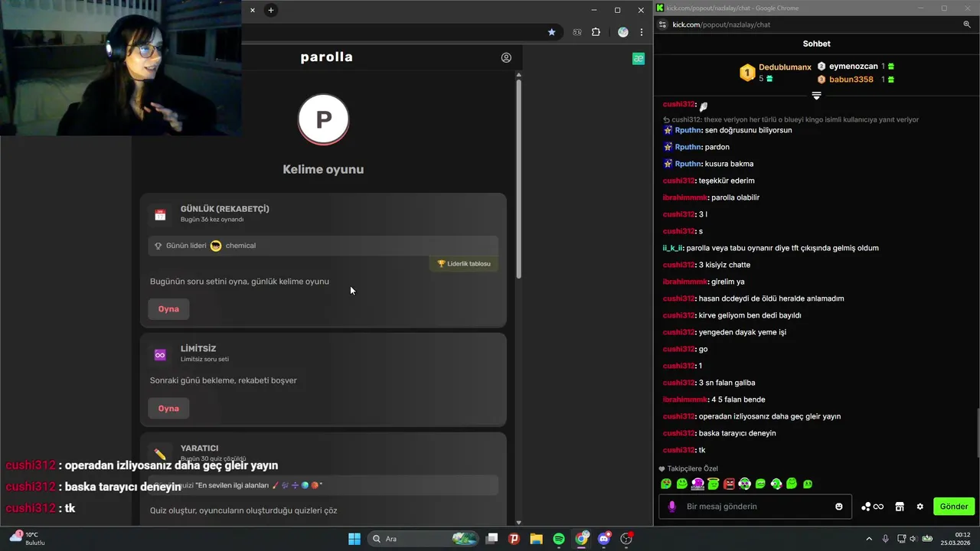Click Rputhn's sen doğrusunu biliyorsun message

[748, 130]
